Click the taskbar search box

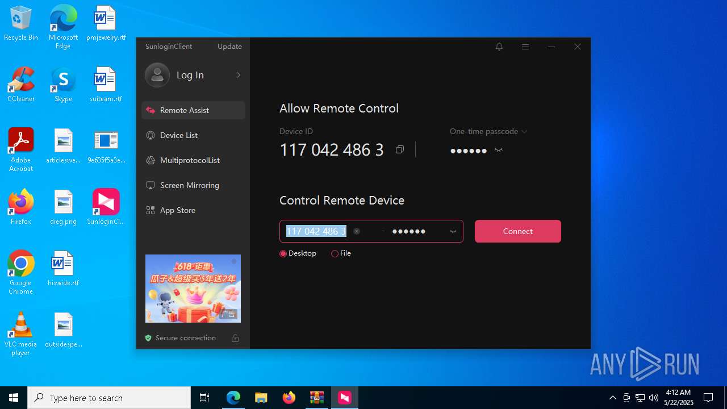click(109, 398)
